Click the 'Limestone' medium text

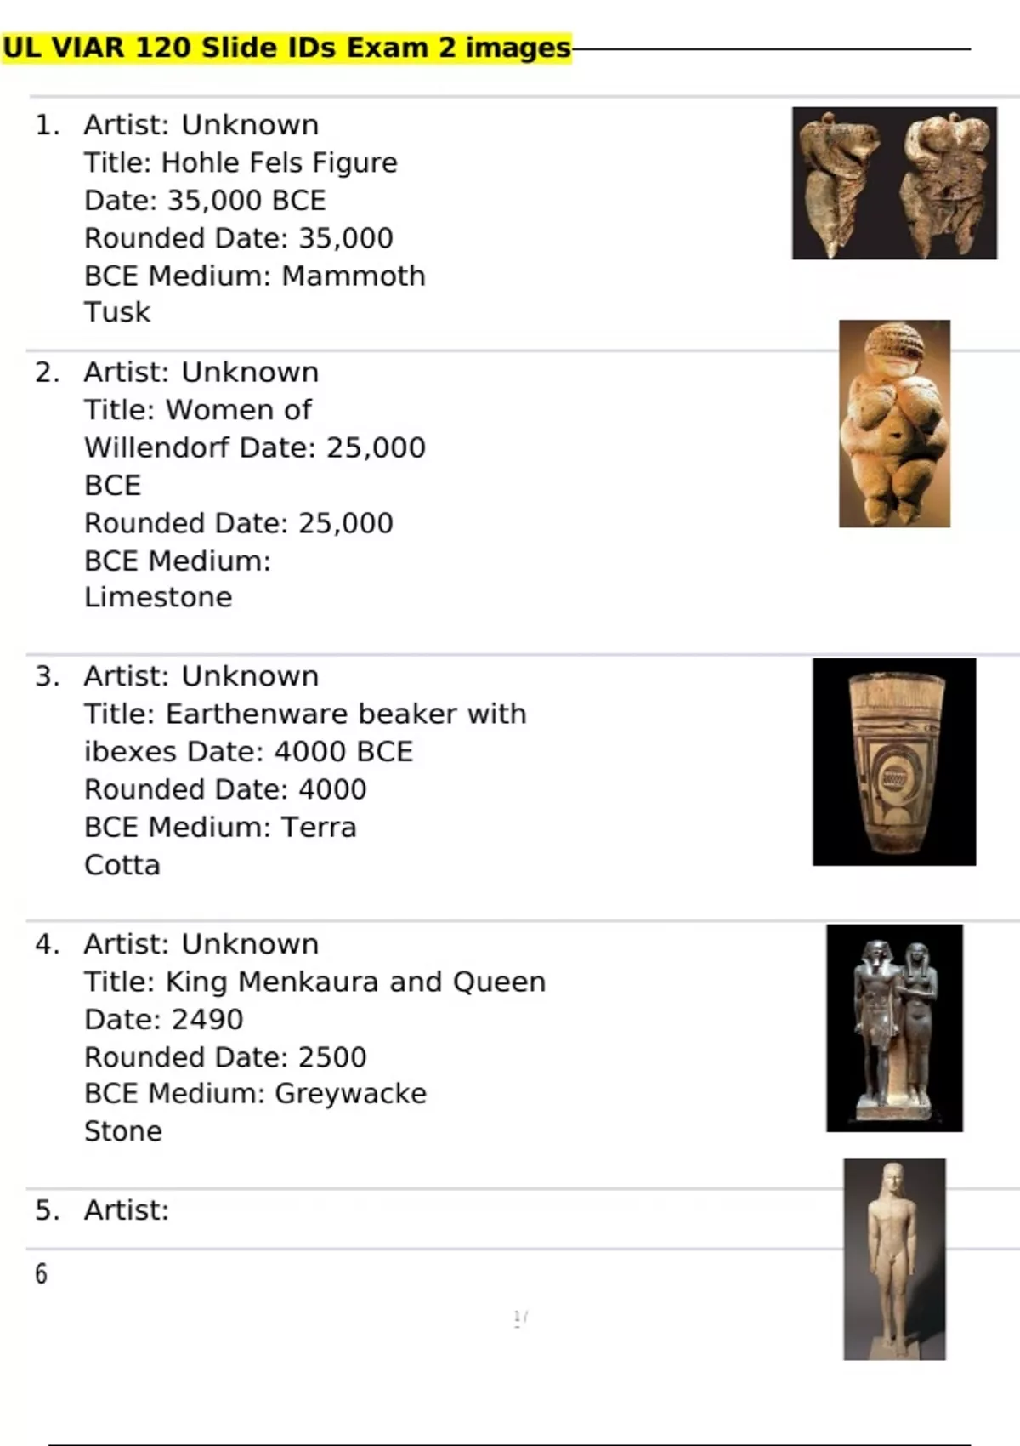point(158,597)
